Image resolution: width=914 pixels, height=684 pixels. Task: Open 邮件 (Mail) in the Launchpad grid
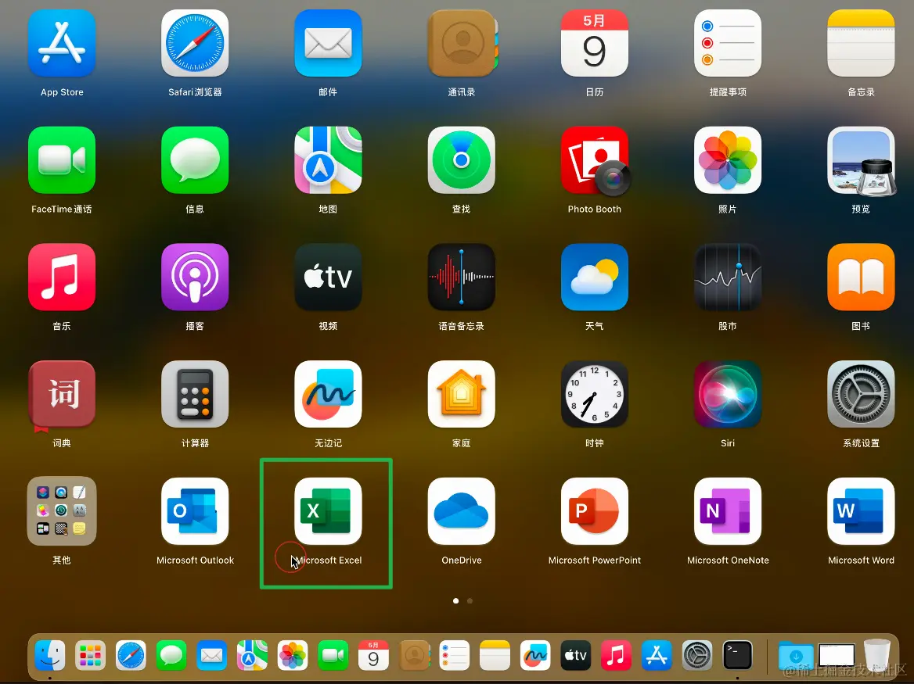click(328, 43)
